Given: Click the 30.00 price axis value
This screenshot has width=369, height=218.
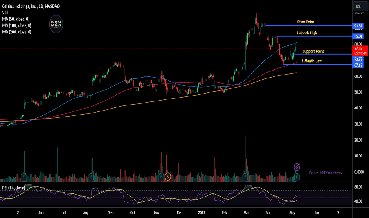Looking at the screenshot, I should [358, 124].
